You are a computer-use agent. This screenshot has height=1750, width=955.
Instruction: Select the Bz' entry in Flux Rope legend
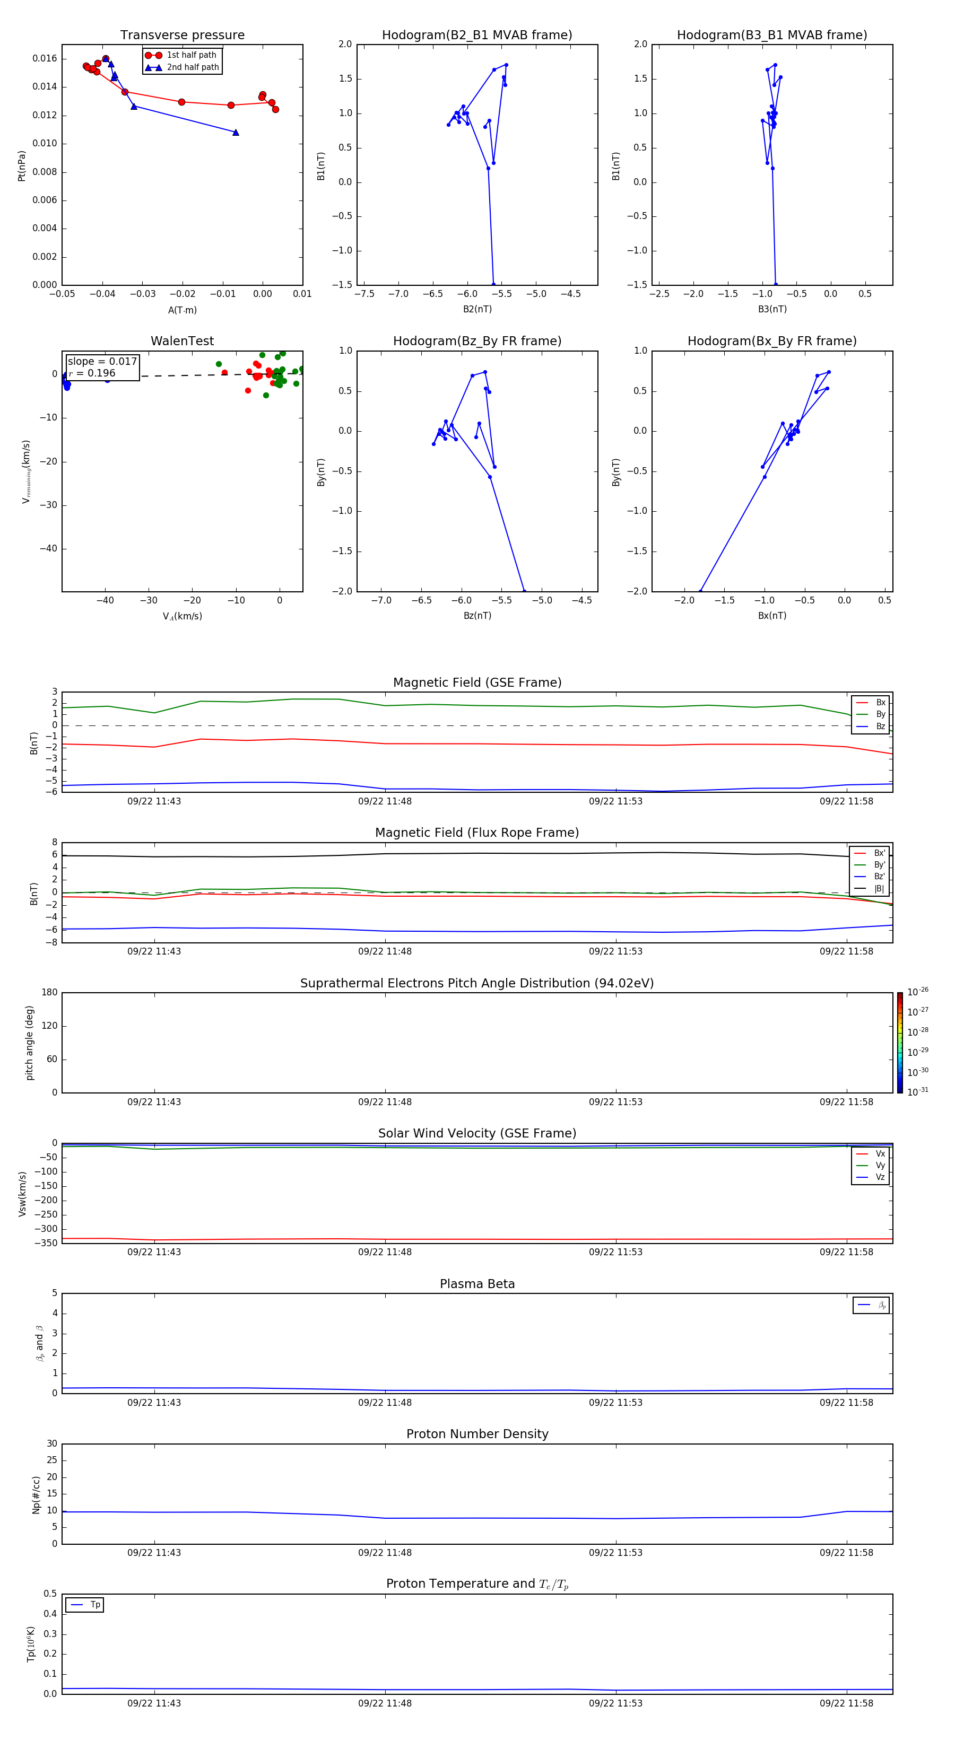pyautogui.click(x=870, y=877)
